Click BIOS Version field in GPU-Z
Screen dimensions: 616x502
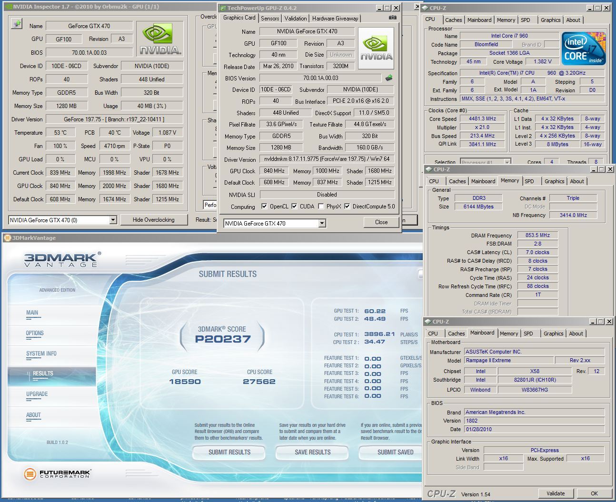[x=321, y=78]
